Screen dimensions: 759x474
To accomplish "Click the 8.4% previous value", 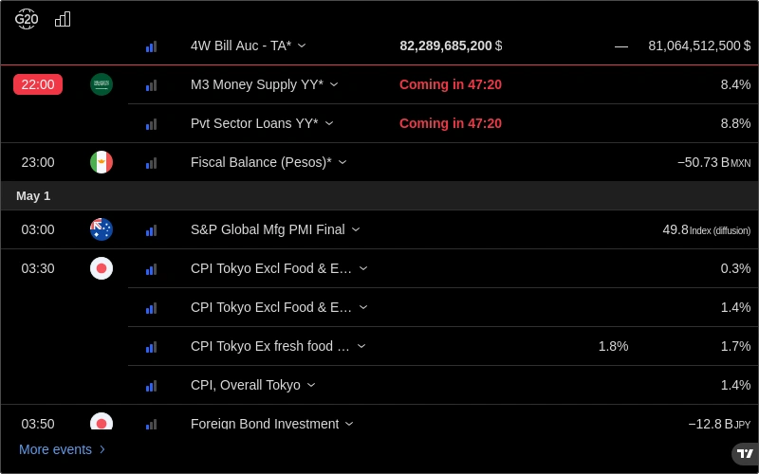I will coord(736,84).
